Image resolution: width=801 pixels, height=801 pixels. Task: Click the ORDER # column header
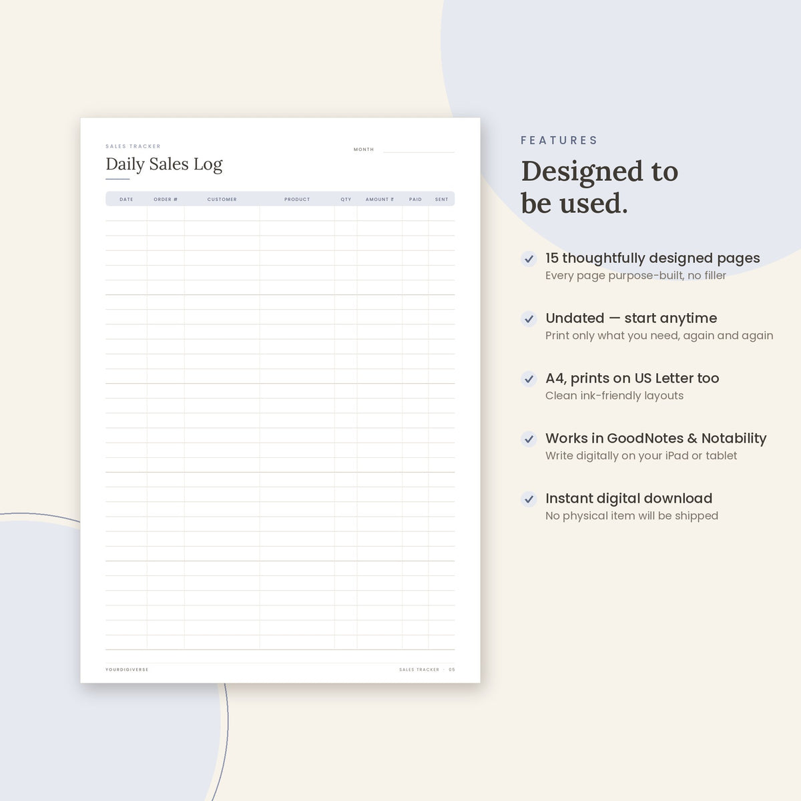pos(166,199)
